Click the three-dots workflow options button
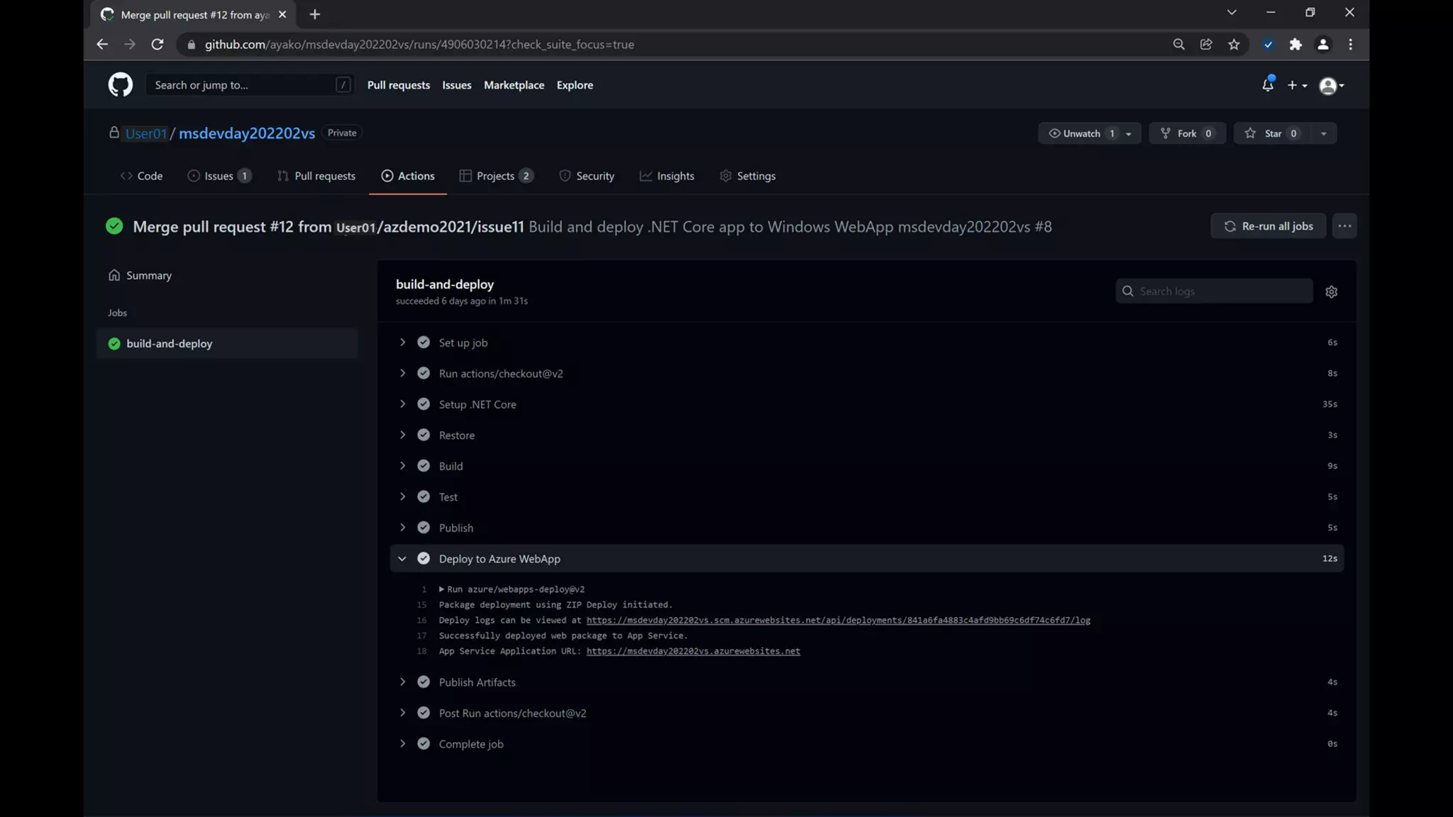This screenshot has width=1453, height=817. click(1344, 226)
